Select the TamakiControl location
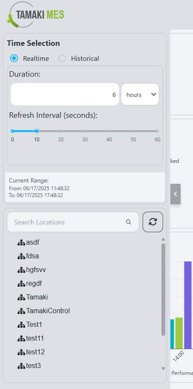 click(x=48, y=311)
